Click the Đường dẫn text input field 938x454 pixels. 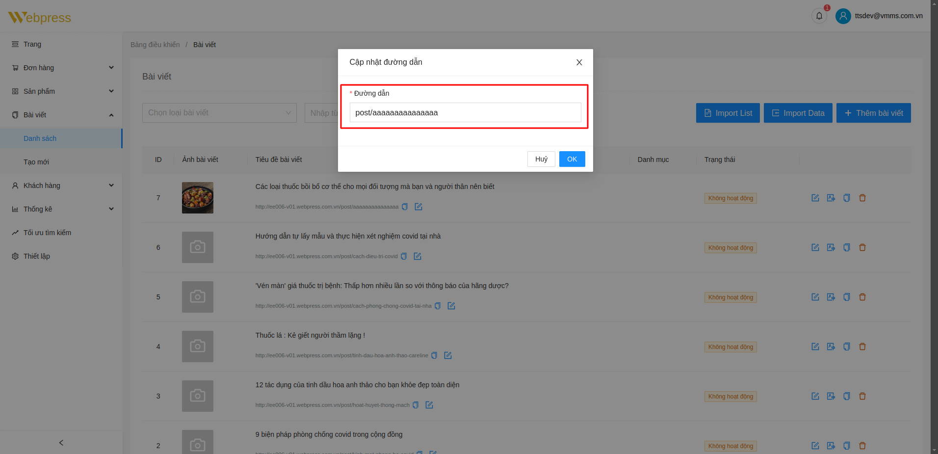pyautogui.click(x=465, y=112)
